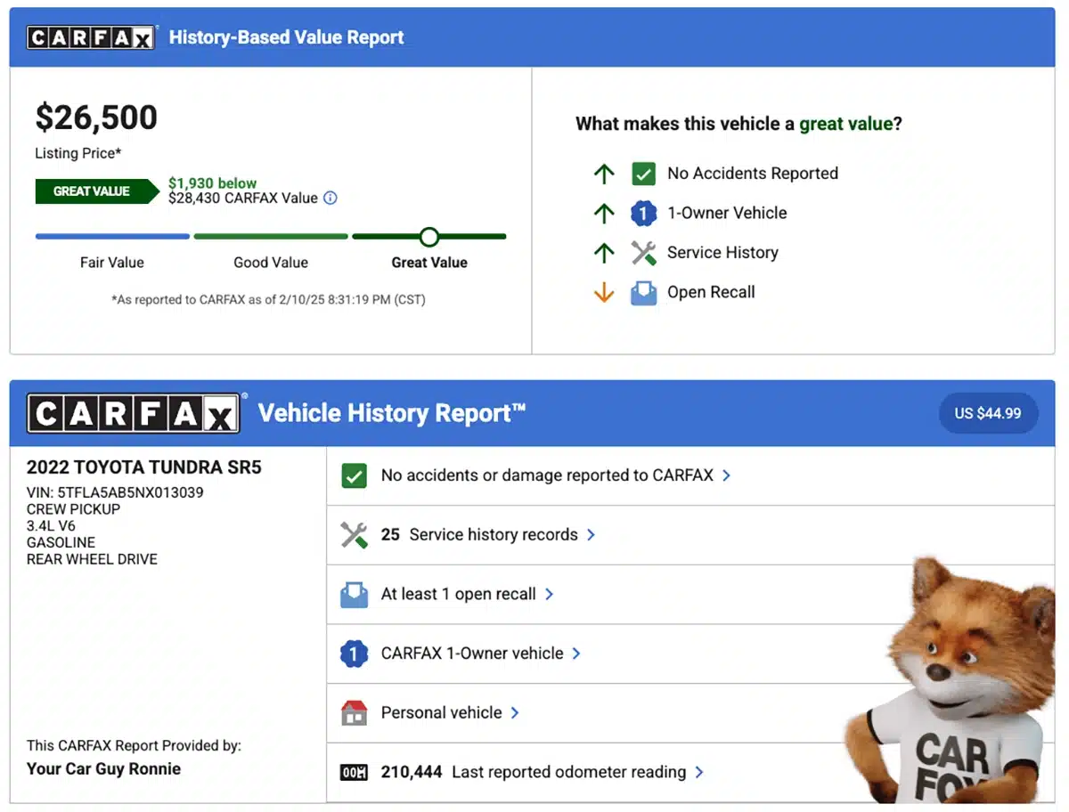
Task: Click the $1,930 below text
Action: tap(212, 183)
